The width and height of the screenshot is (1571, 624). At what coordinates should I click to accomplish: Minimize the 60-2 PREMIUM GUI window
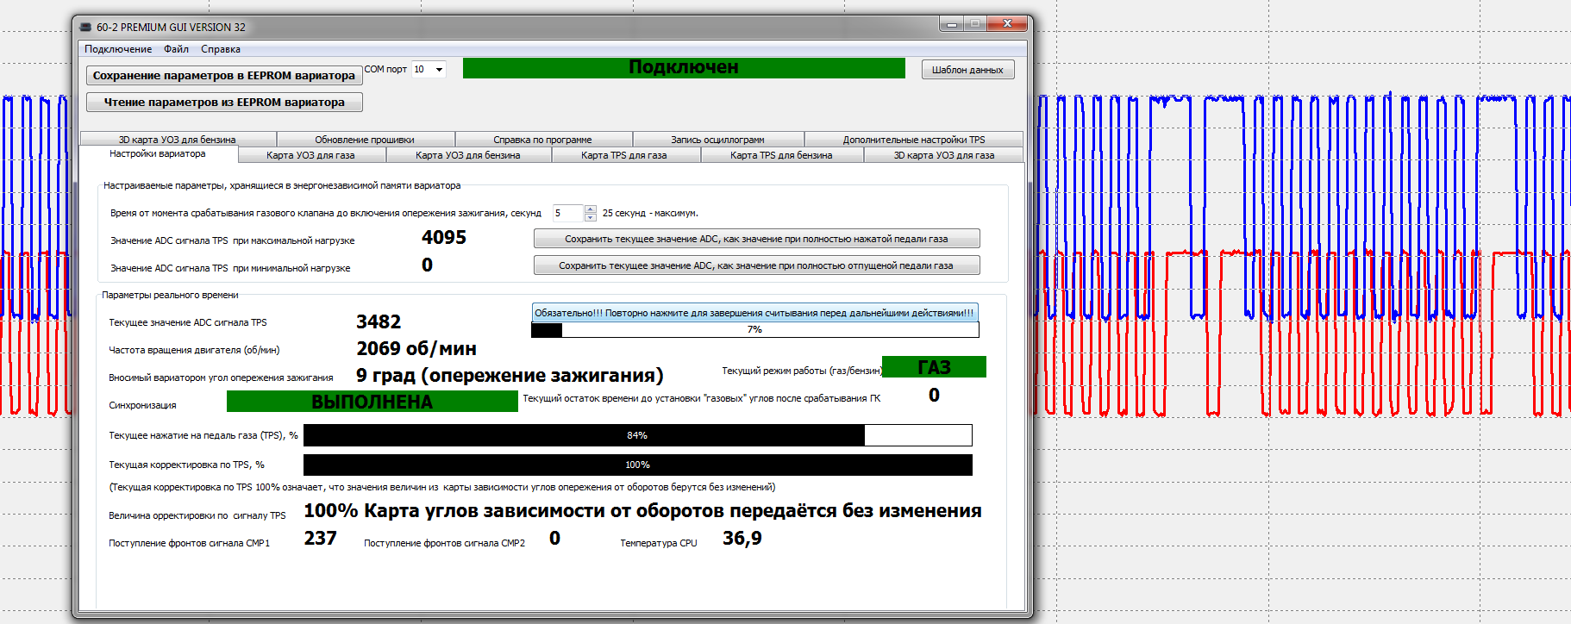[952, 24]
